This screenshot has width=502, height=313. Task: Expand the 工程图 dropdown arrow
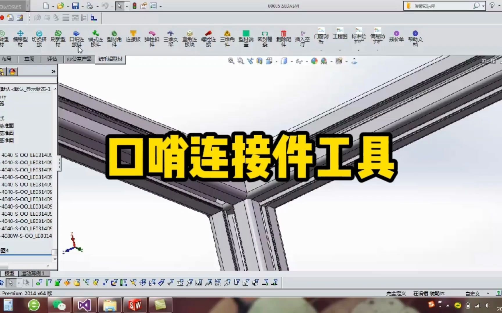[x=340, y=50]
